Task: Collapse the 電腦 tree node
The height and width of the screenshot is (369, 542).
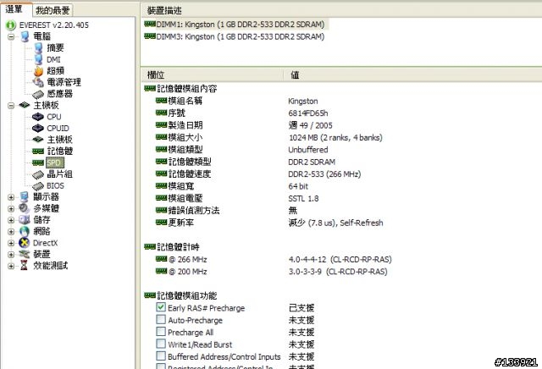Action: (11, 36)
